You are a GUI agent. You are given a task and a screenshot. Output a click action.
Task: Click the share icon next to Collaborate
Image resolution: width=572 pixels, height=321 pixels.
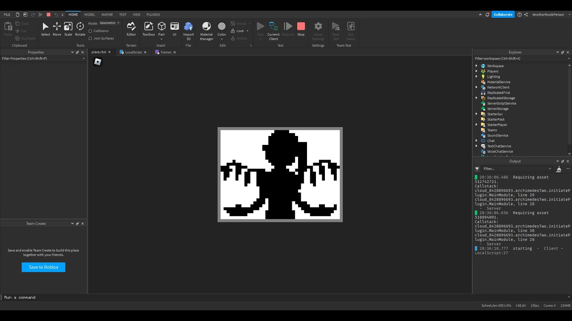pyautogui.click(x=526, y=15)
